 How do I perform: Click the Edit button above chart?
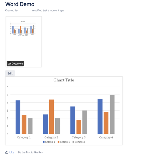(10, 74)
